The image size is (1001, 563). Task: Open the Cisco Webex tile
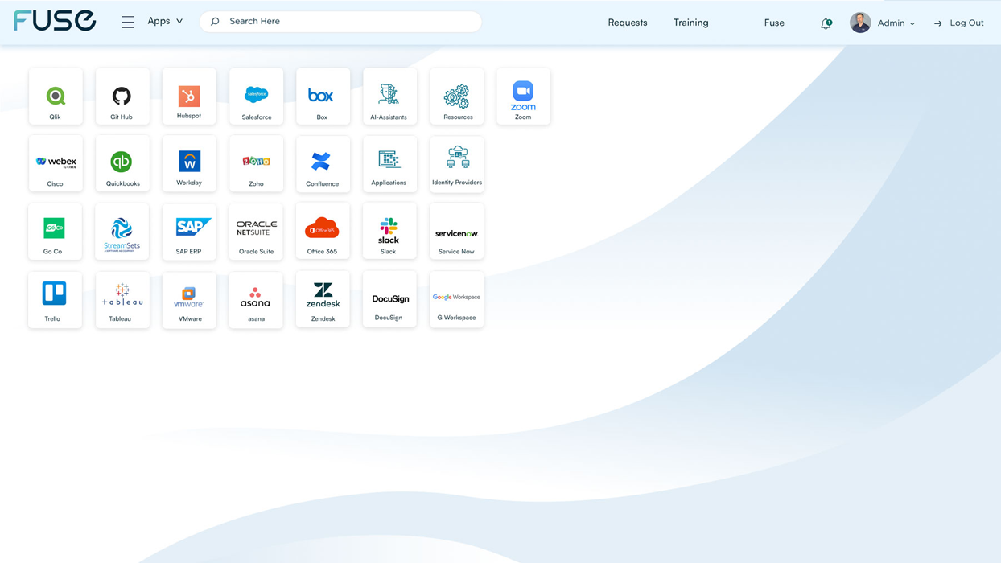pos(56,163)
